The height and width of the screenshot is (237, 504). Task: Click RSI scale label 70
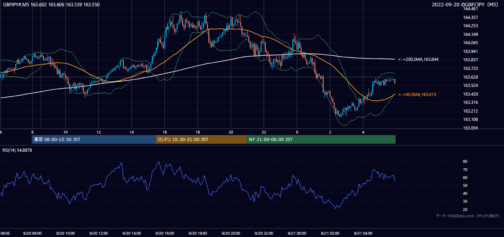(465, 169)
